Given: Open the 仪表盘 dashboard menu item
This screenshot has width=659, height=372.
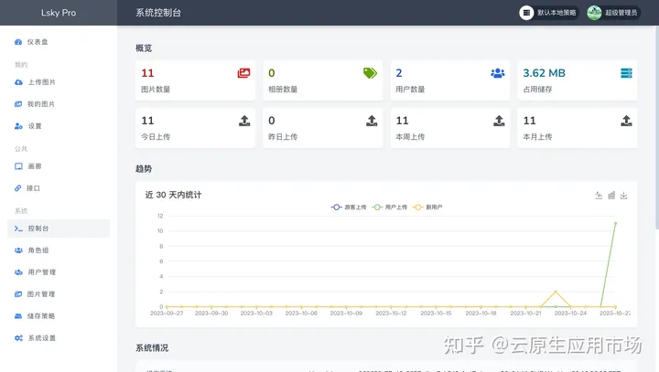Looking at the screenshot, I should [x=59, y=42].
